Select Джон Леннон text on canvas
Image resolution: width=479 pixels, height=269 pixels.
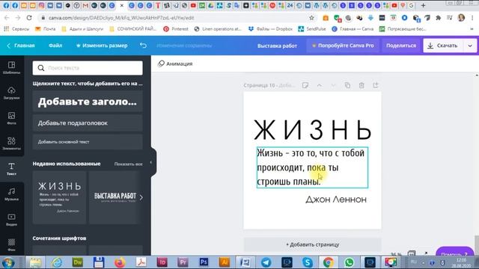point(336,200)
